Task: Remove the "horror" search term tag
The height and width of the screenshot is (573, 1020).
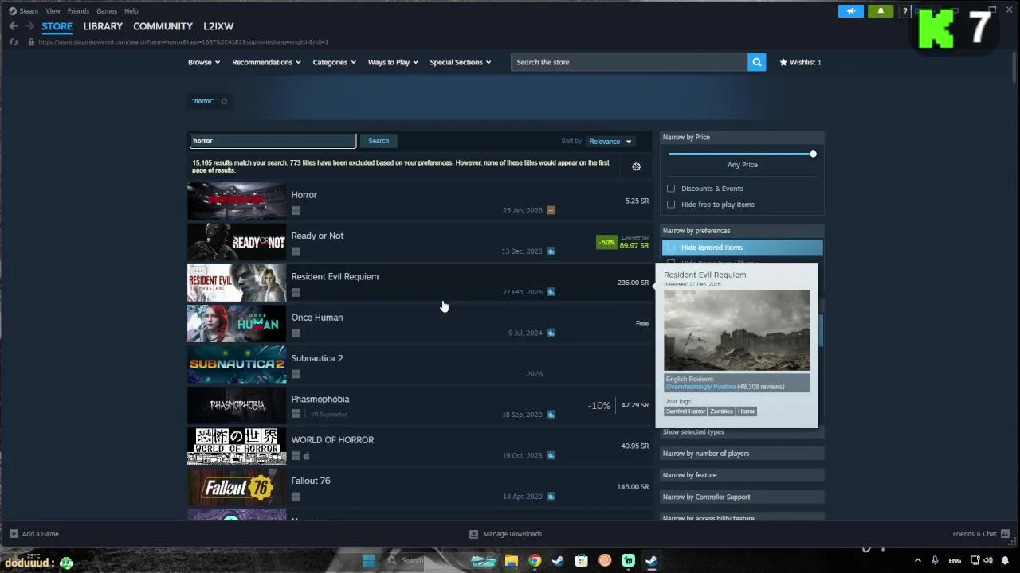Action: pos(224,101)
